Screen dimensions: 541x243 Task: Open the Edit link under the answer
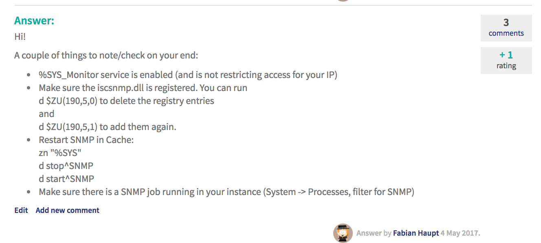coord(21,210)
